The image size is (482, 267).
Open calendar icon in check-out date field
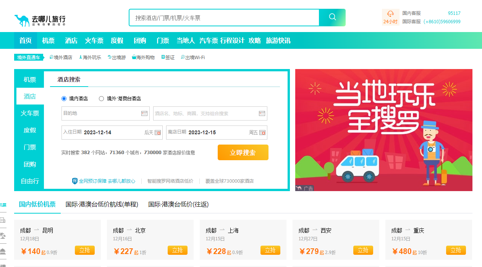coord(262,133)
